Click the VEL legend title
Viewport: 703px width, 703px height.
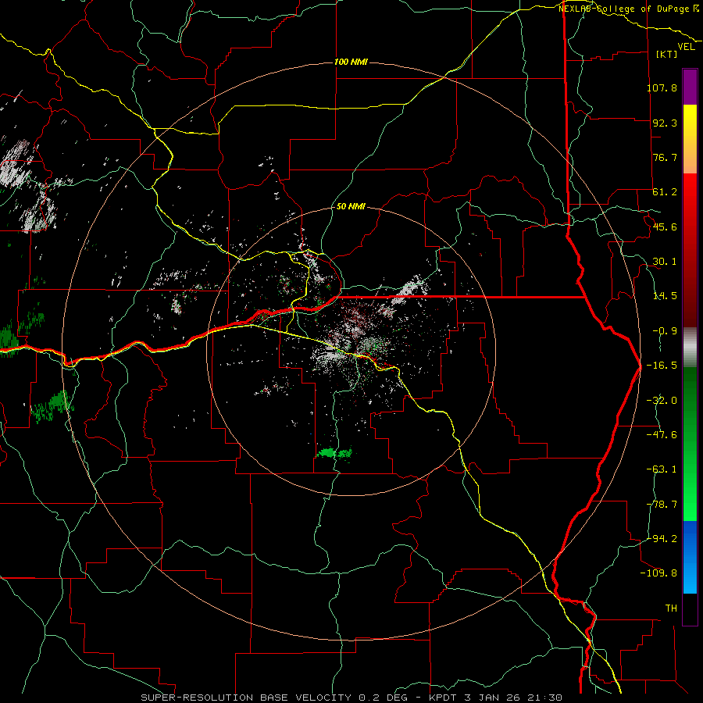point(686,46)
